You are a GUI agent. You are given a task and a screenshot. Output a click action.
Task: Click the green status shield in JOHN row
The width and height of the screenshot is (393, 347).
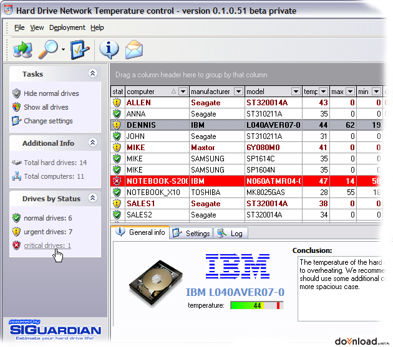(117, 136)
